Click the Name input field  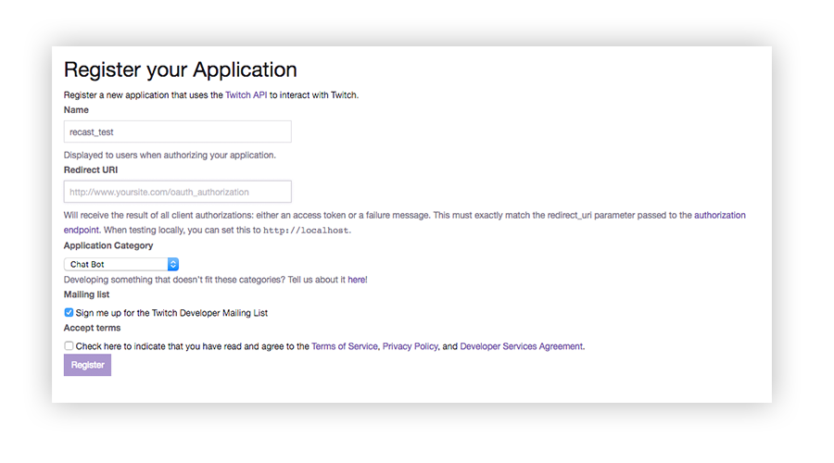178,131
